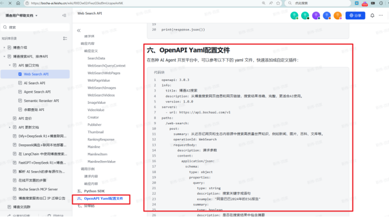Jump to 六、OpenAPI Yaml配置文件 section

100,199
